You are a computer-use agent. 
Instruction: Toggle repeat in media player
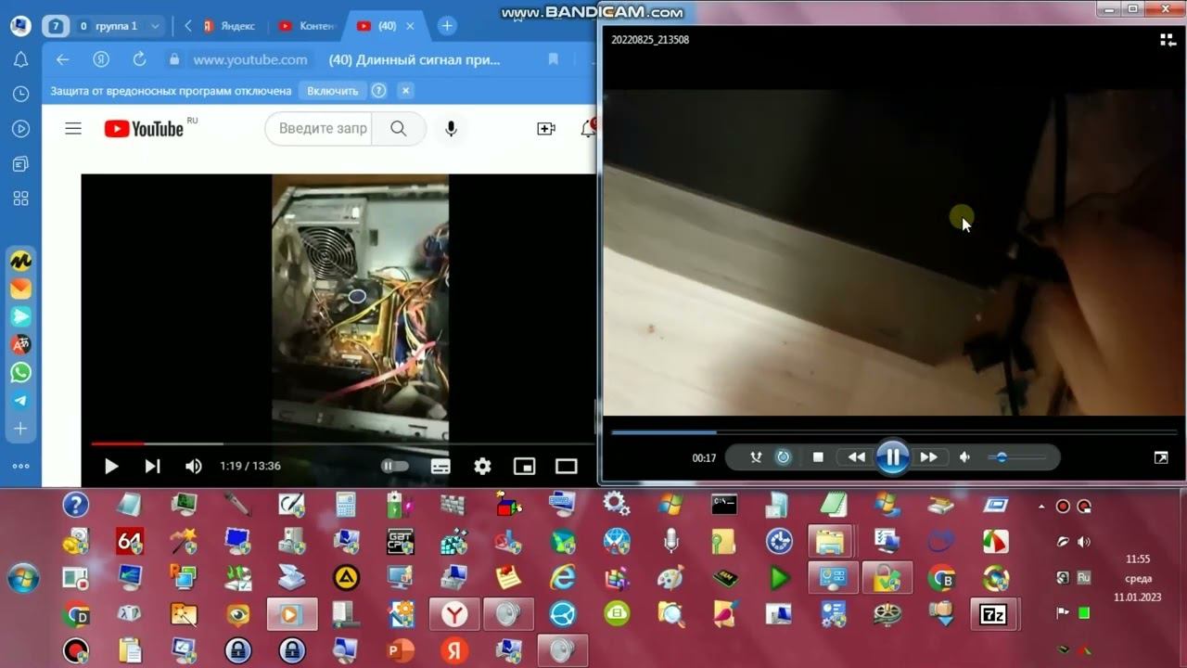[784, 457]
